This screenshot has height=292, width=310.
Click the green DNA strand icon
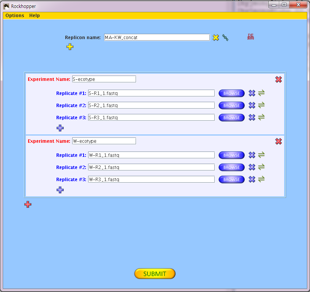click(x=225, y=38)
